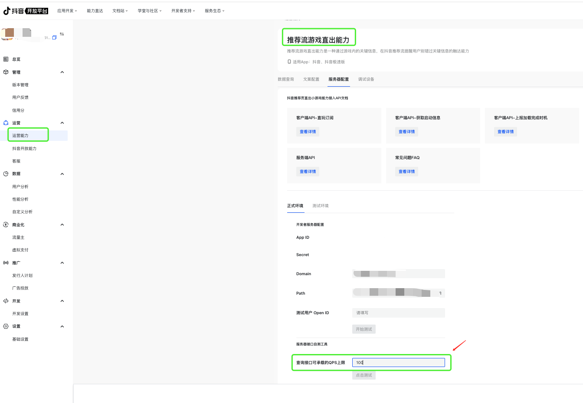Click the Domain field
The width and height of the screenshot is (583, 403).
399,274
